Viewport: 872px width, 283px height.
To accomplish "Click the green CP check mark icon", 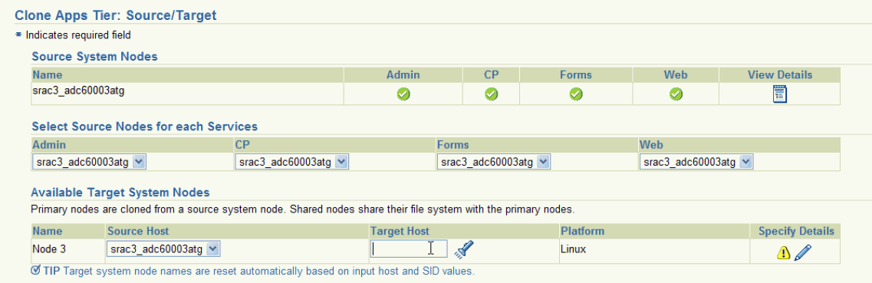I will point(491,94).
